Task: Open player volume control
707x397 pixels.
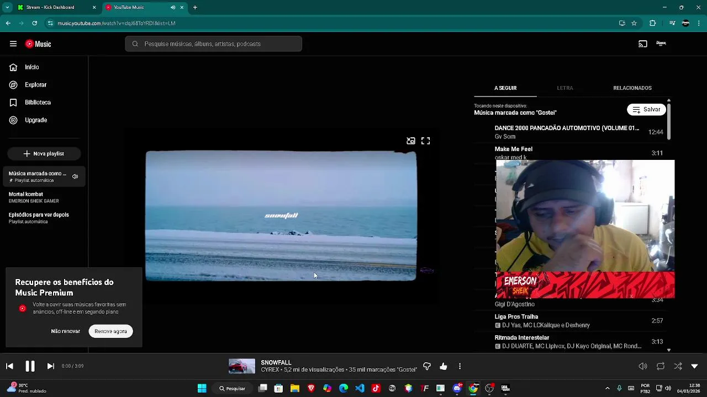Action: point(643,366)
